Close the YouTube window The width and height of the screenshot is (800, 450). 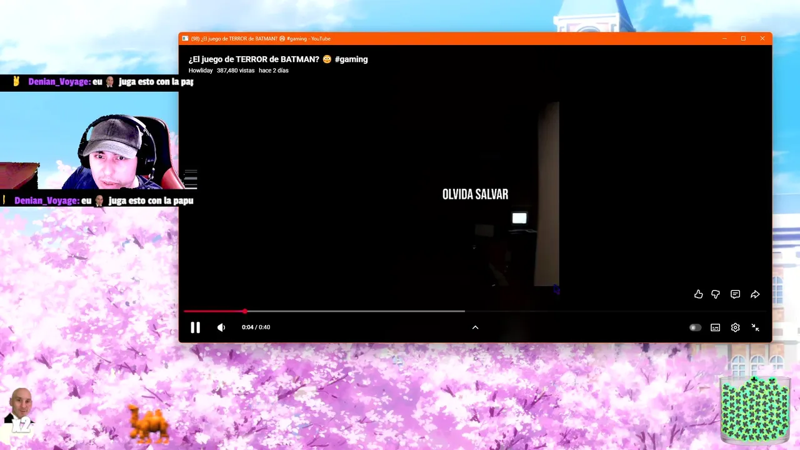[762, 39]
